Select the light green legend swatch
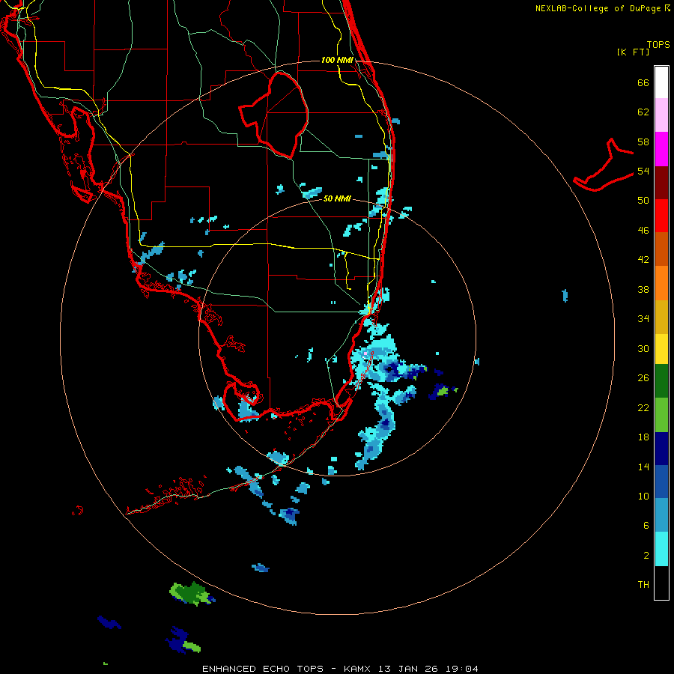674x674 pixels. [x=661, y=415]
